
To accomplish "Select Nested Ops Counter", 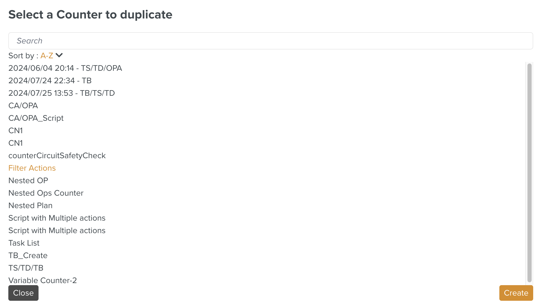I will pos(46,193).
